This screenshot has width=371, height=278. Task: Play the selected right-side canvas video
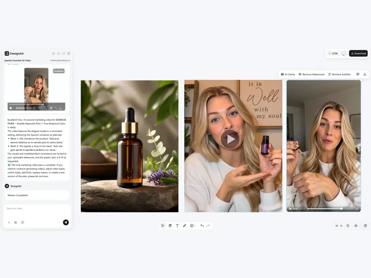(290, 208)
